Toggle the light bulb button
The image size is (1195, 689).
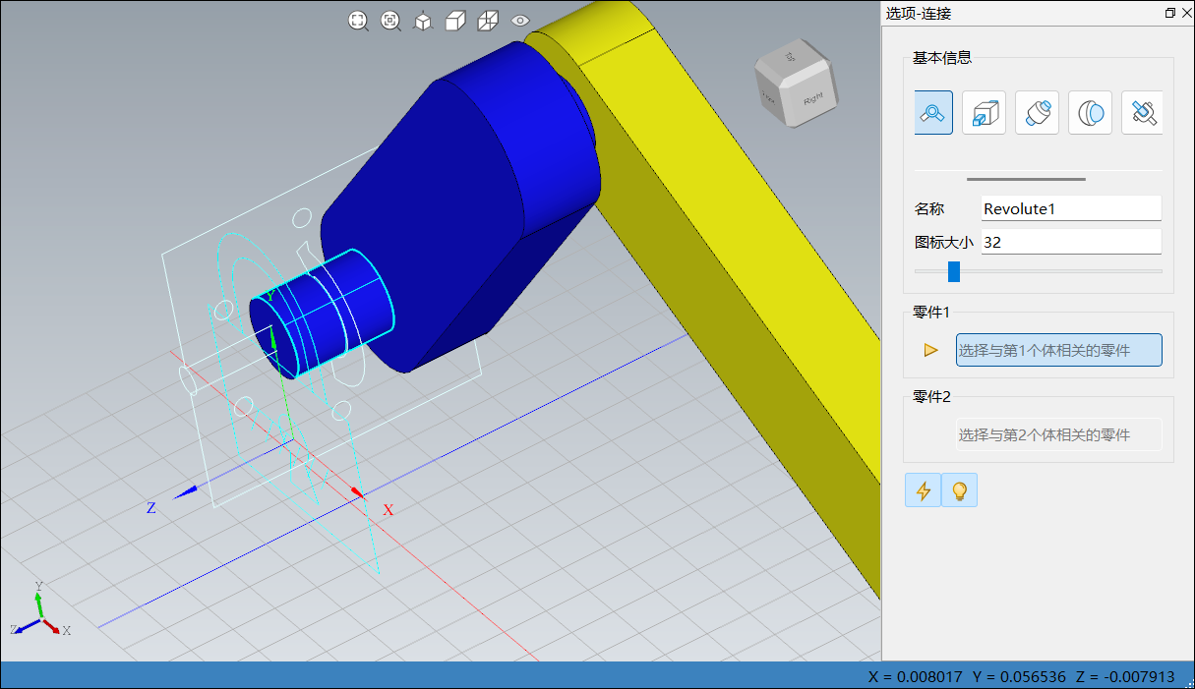959,490
